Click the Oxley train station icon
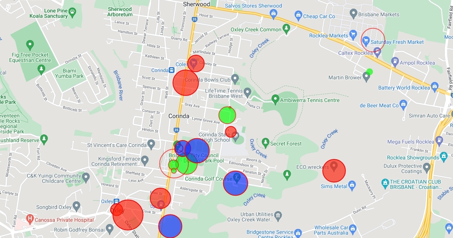Image resolution: width=453 pixels, height=238 pixels. [x=116, y=201]
